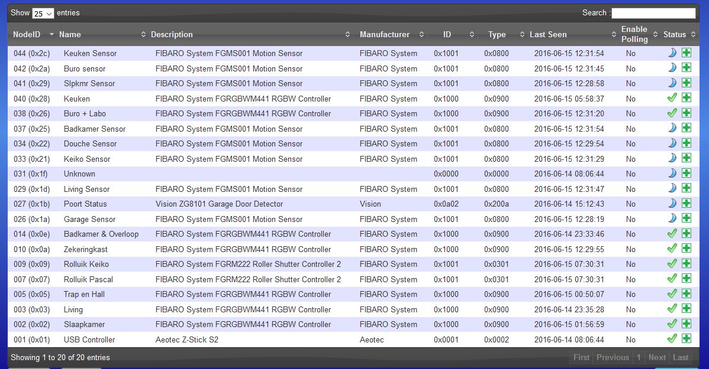Select node '044 (0x2c)' cell
The width and height of the screenshot is (709, 369).
coord(31,53)
